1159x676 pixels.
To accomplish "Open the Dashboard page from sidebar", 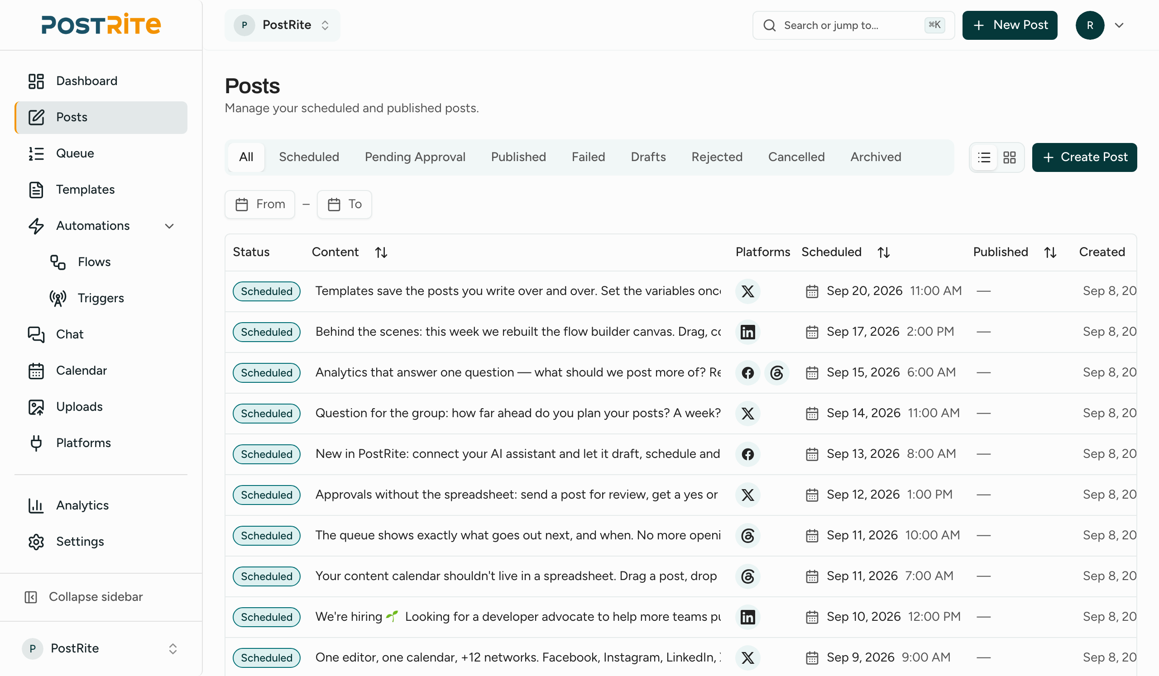I will click(101, 81).
